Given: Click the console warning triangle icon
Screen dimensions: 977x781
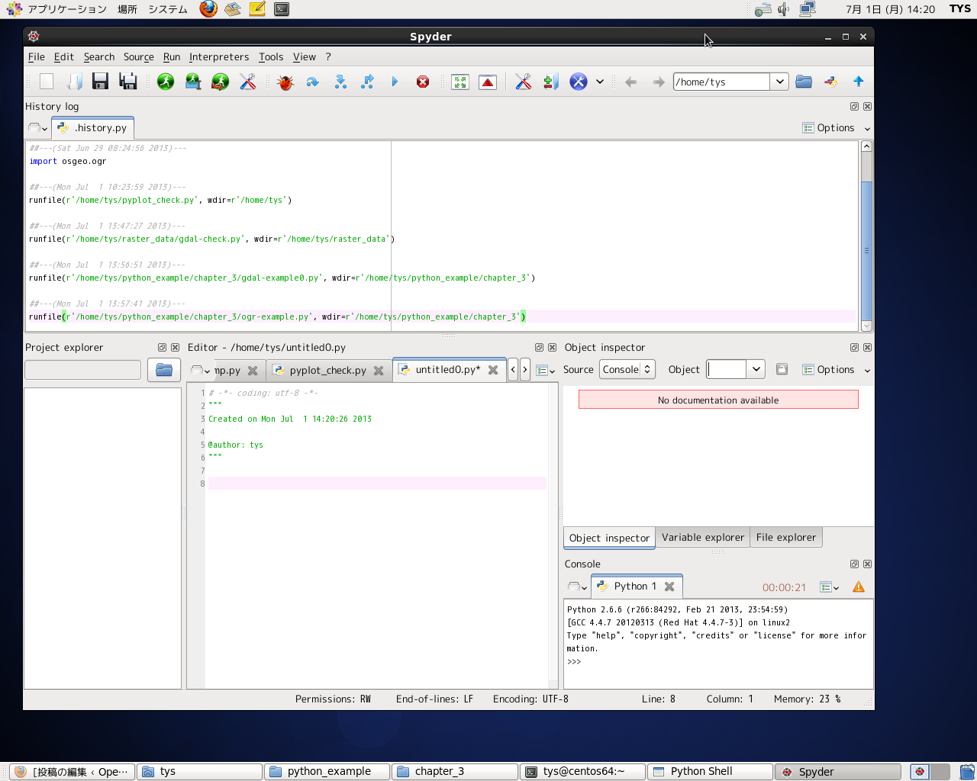Looking at the screenshot, I should point(859,587).
